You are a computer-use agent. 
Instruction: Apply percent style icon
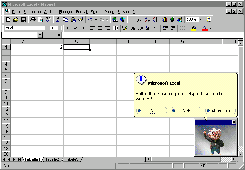pyautogui.click(x=133, y=28)
